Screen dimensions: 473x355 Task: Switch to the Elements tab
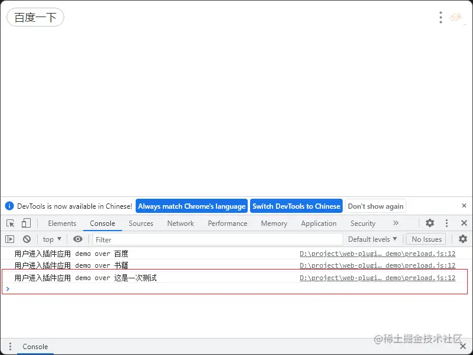coord(62,223)
